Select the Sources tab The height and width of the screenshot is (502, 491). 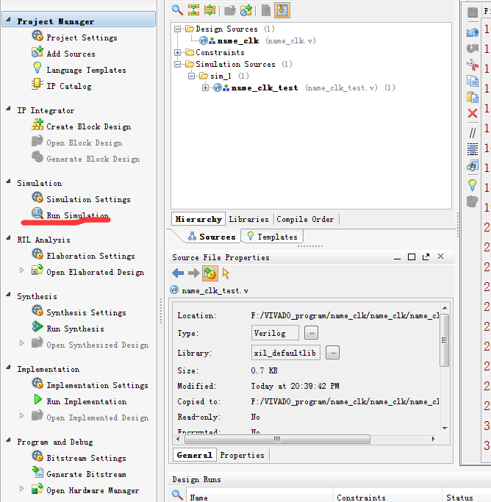[x=212, y=237]
